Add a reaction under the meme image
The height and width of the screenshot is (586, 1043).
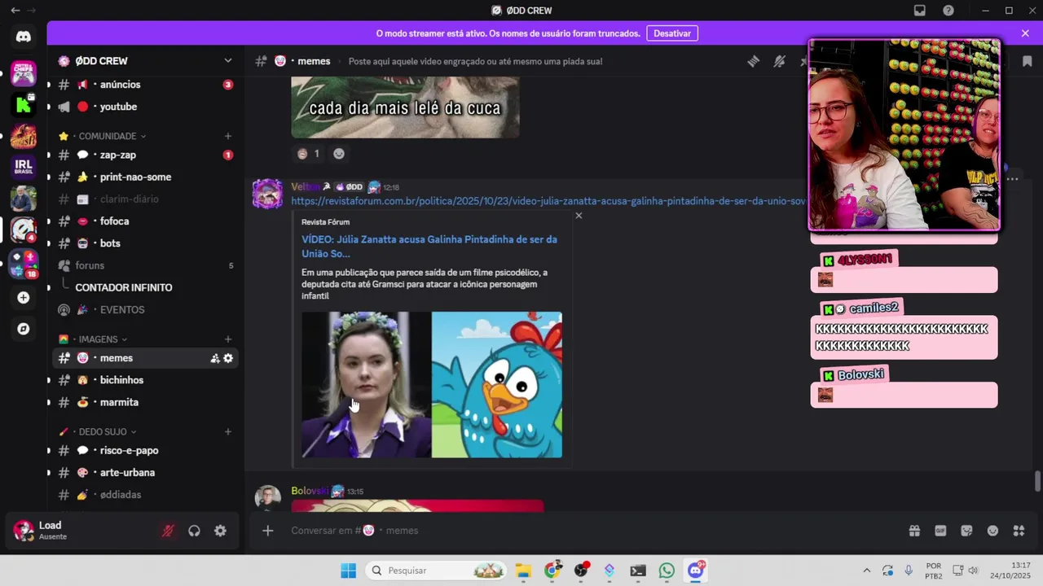click(x=339, y=154)
